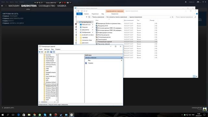Screen dimensions: 208x117
Task: Open Microsoft Edge from the taskbar
Action: click(x=19, y=115)
